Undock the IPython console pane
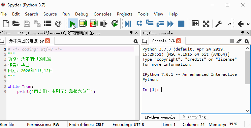The width and height of the screenshot is (251, 128). [242, 33]
